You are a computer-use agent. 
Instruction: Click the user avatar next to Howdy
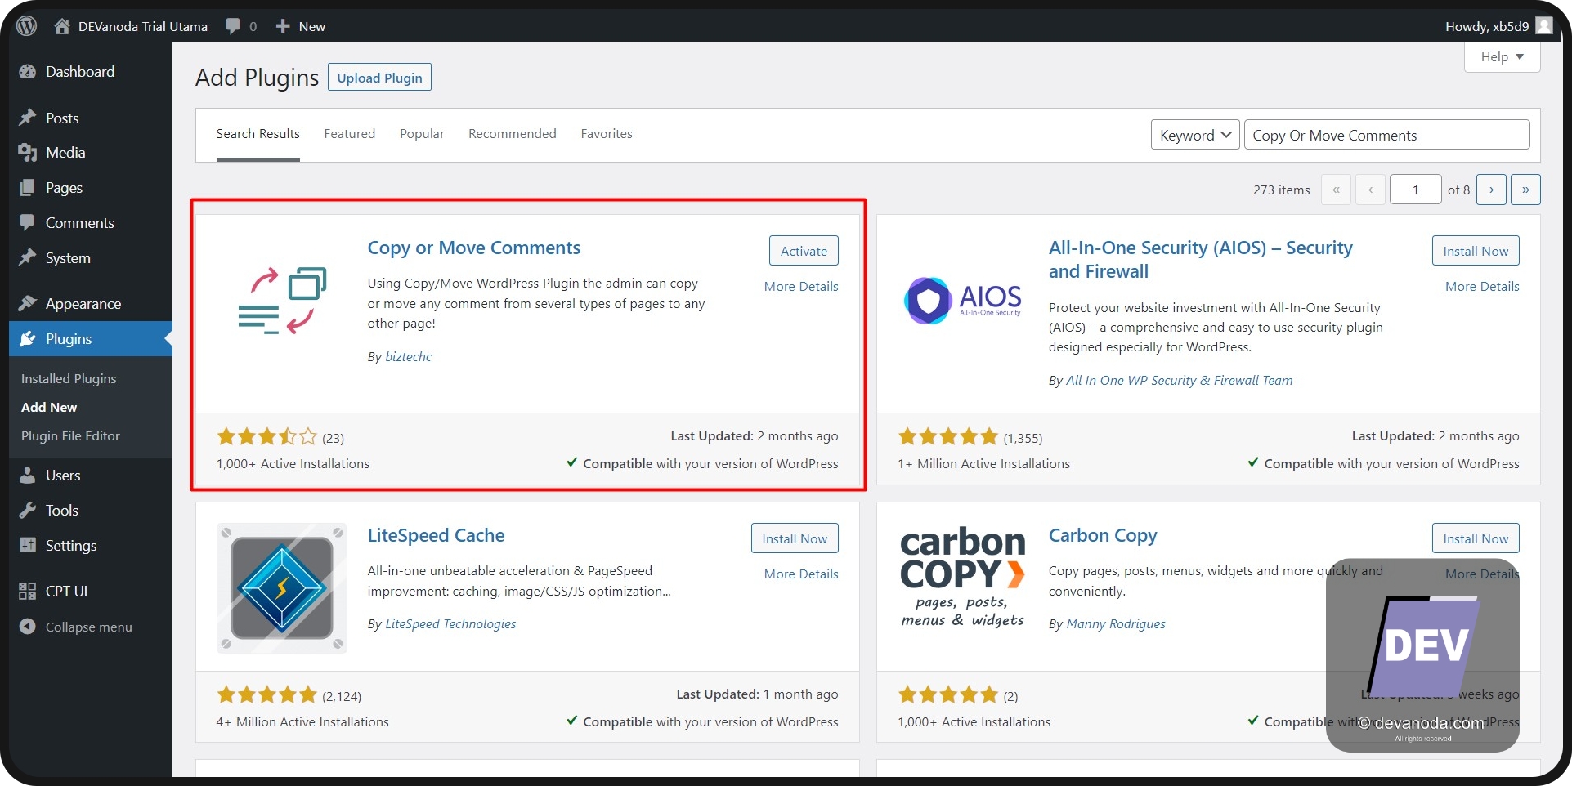click(x=1544, y=26)
